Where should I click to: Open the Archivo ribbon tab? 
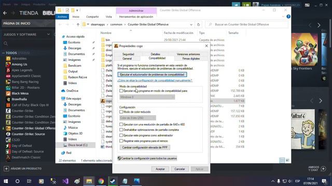point(62,17)
